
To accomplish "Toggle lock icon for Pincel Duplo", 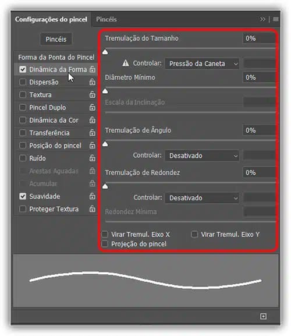I will pos(93,107).
